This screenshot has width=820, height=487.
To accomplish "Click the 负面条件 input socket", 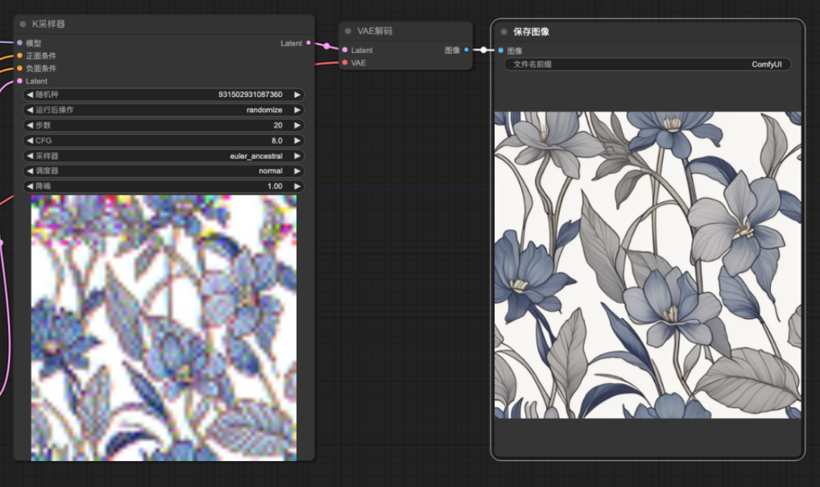I will 20,68.
